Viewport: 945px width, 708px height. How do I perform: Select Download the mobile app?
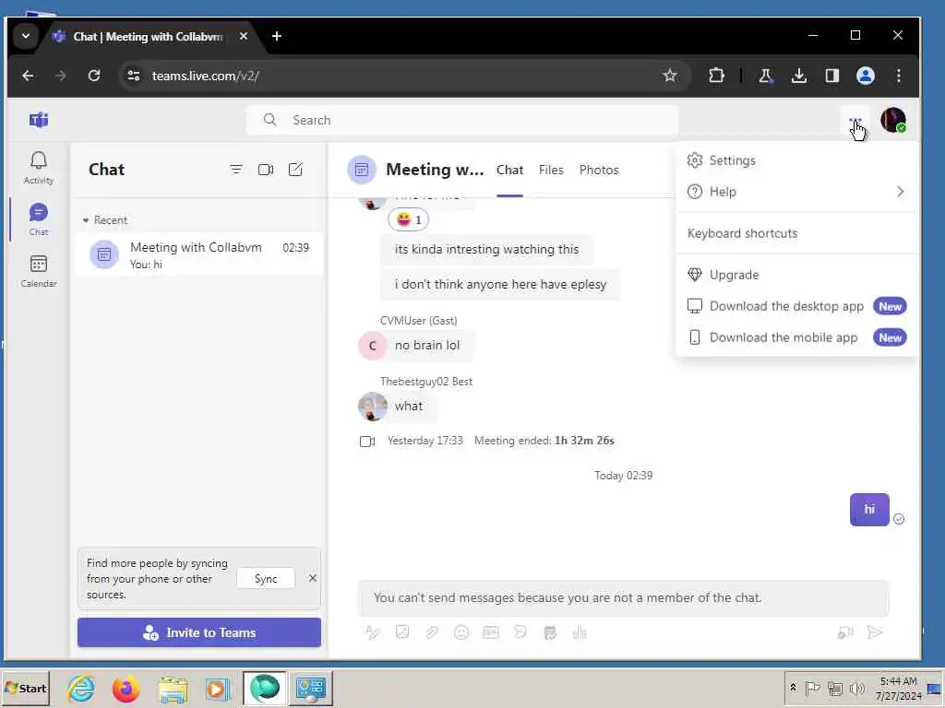[797, 337]
